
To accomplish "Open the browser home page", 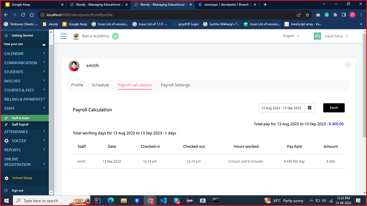I will pos(32,15).
